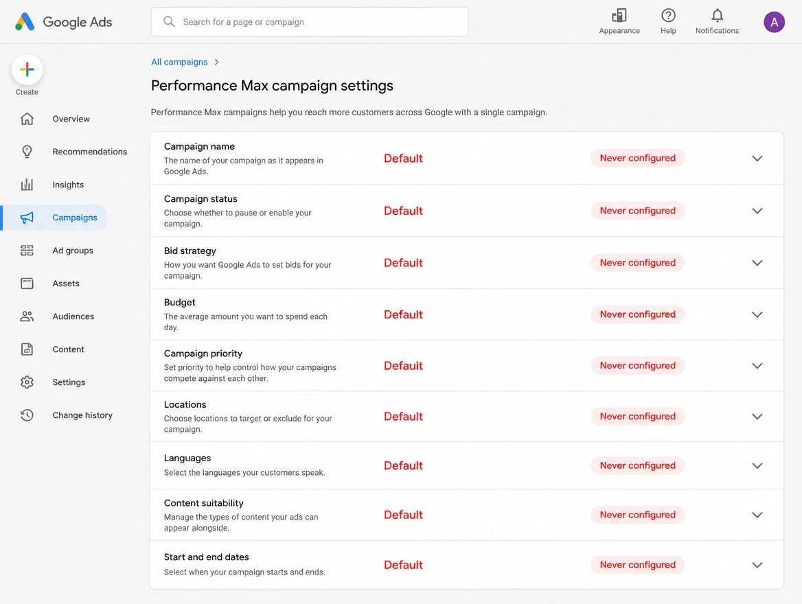Click the Assets window icon

[x=27, y=283]
